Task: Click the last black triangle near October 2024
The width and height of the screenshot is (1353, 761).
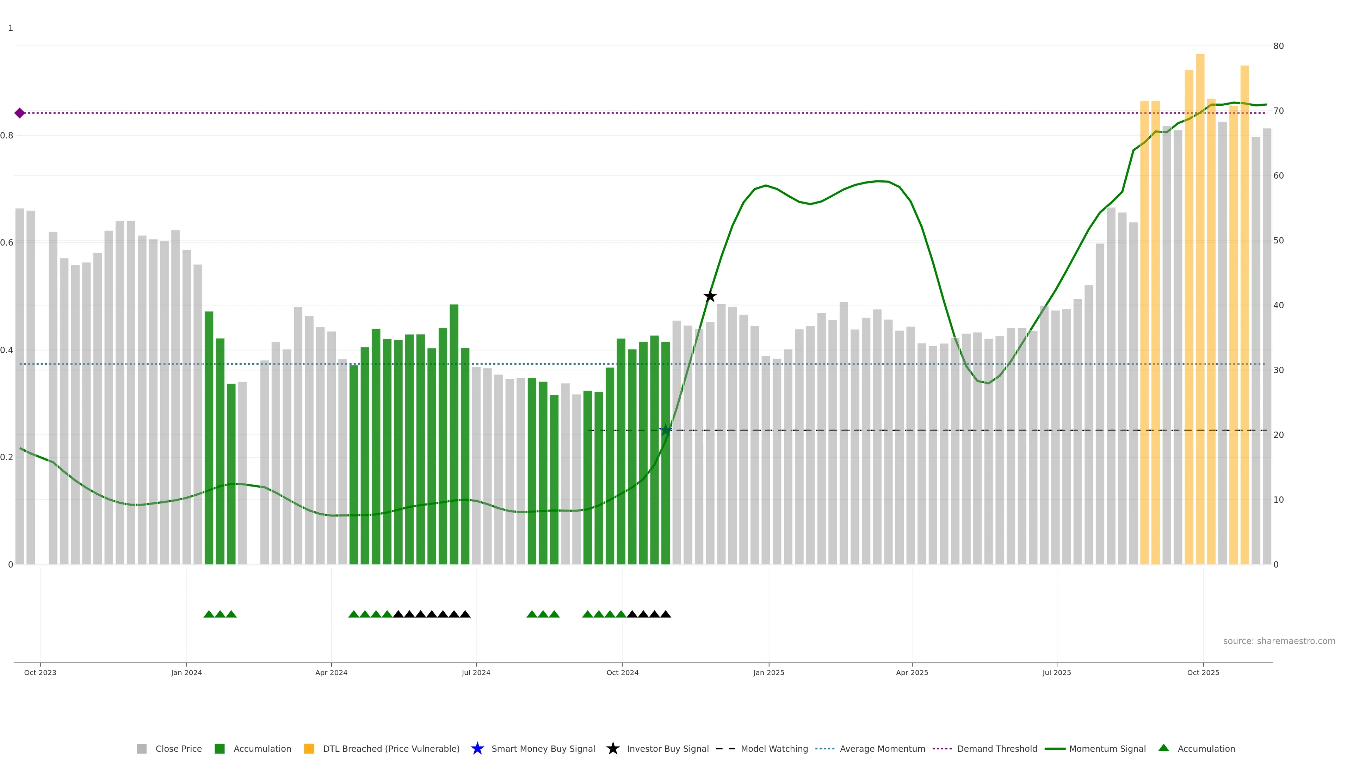Action: coord(666,614)
